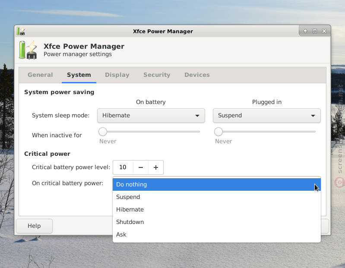Open Plugged in sleep mode dropdown showing Suspend

click(267, 116)
